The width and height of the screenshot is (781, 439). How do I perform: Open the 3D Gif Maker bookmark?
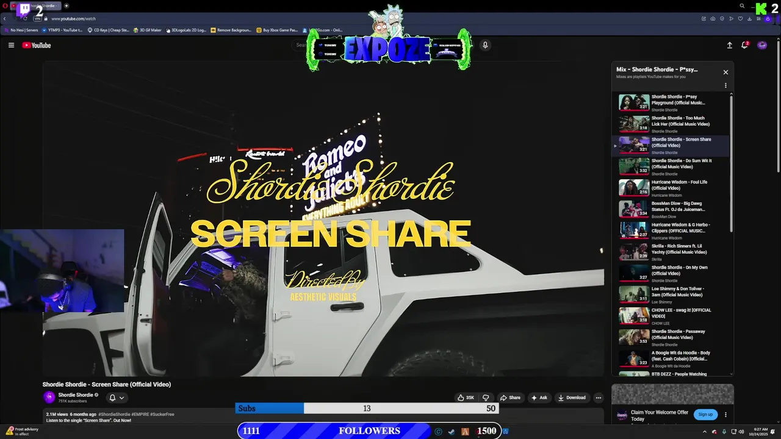pyautogui.click(x=148, y=30)
